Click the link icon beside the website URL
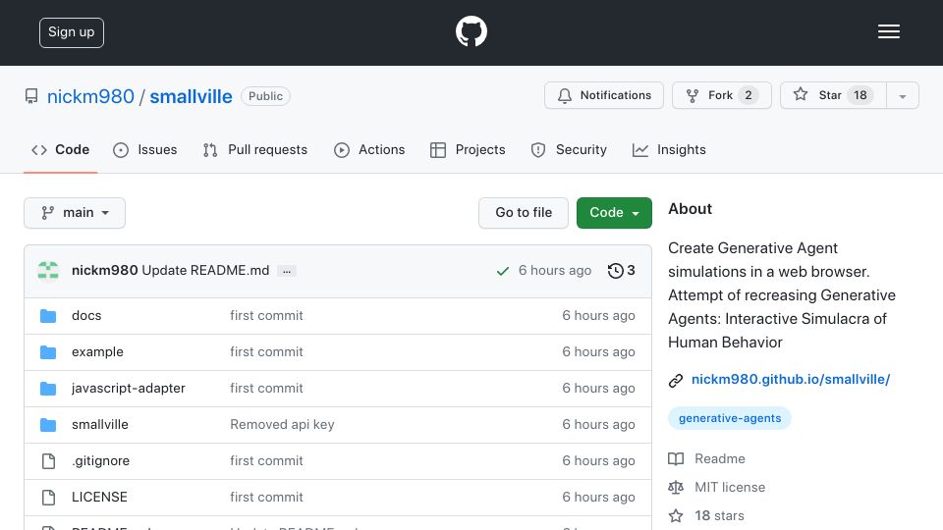The image size is (943, 530). [x=676, y=381]
